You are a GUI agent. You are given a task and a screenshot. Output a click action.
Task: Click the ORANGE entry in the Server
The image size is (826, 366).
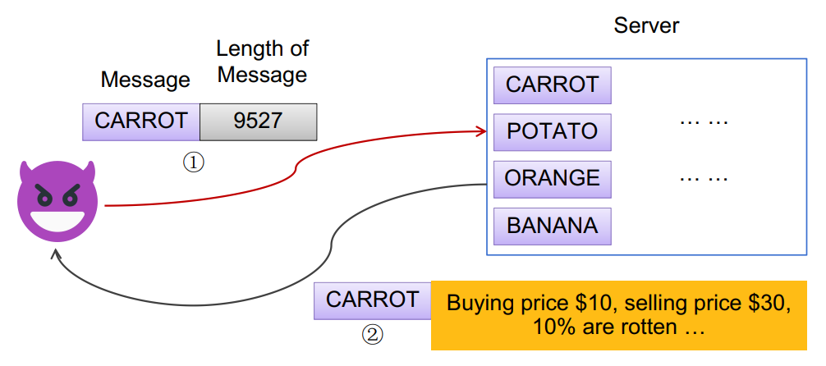tap(552, 179)
